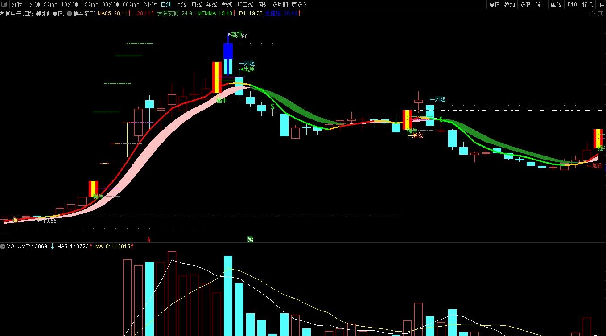Click the D1: 19.78 indicator label

pos(251,13)
